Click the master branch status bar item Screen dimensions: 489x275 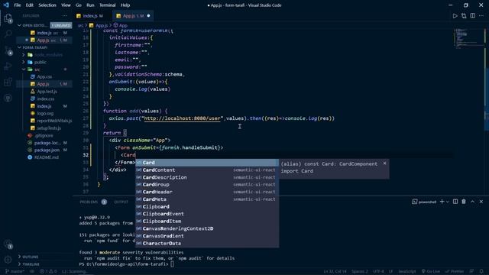tap(15, 271)
